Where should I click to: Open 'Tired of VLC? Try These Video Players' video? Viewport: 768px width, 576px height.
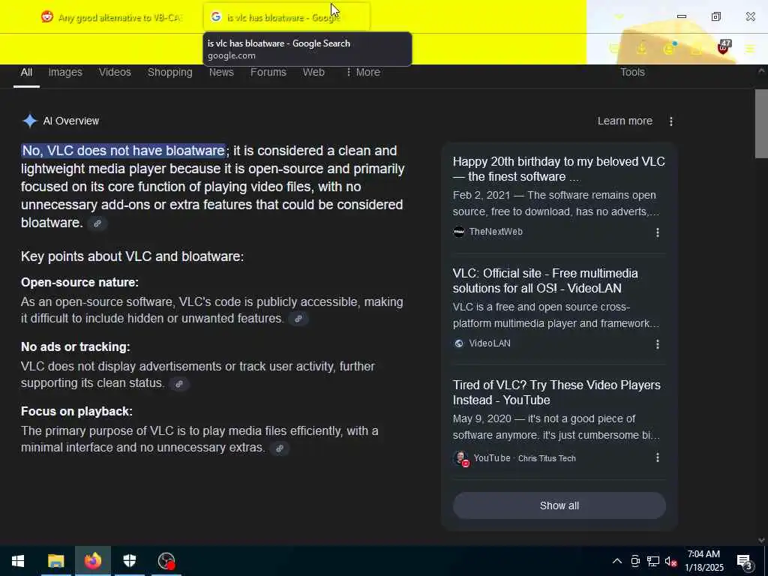pos(556,392)
